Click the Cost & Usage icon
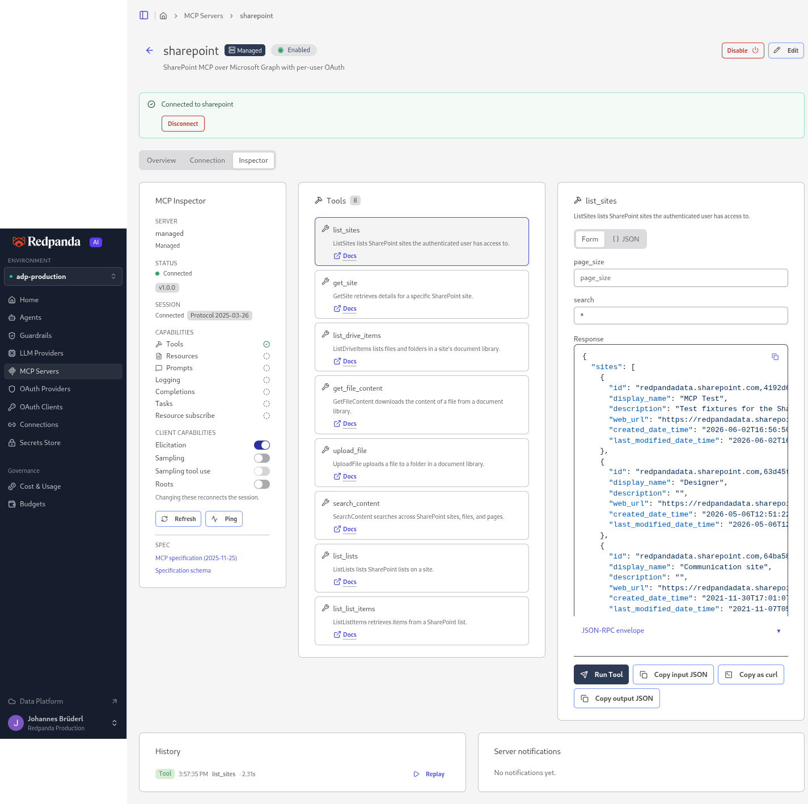 pos(12,486)
